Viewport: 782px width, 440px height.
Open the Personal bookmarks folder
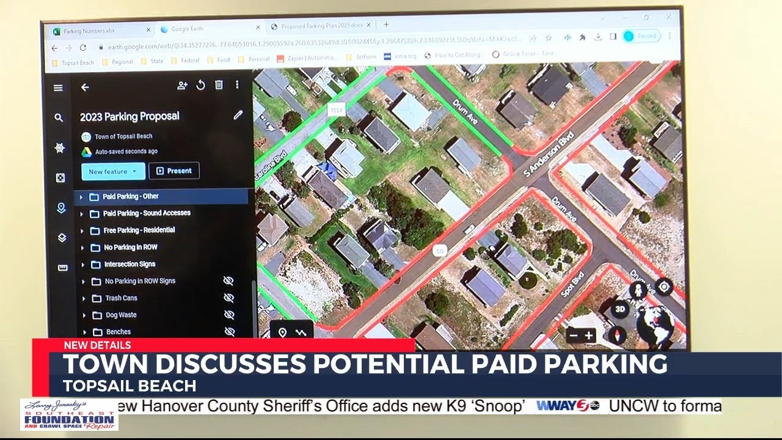[254, 59]
